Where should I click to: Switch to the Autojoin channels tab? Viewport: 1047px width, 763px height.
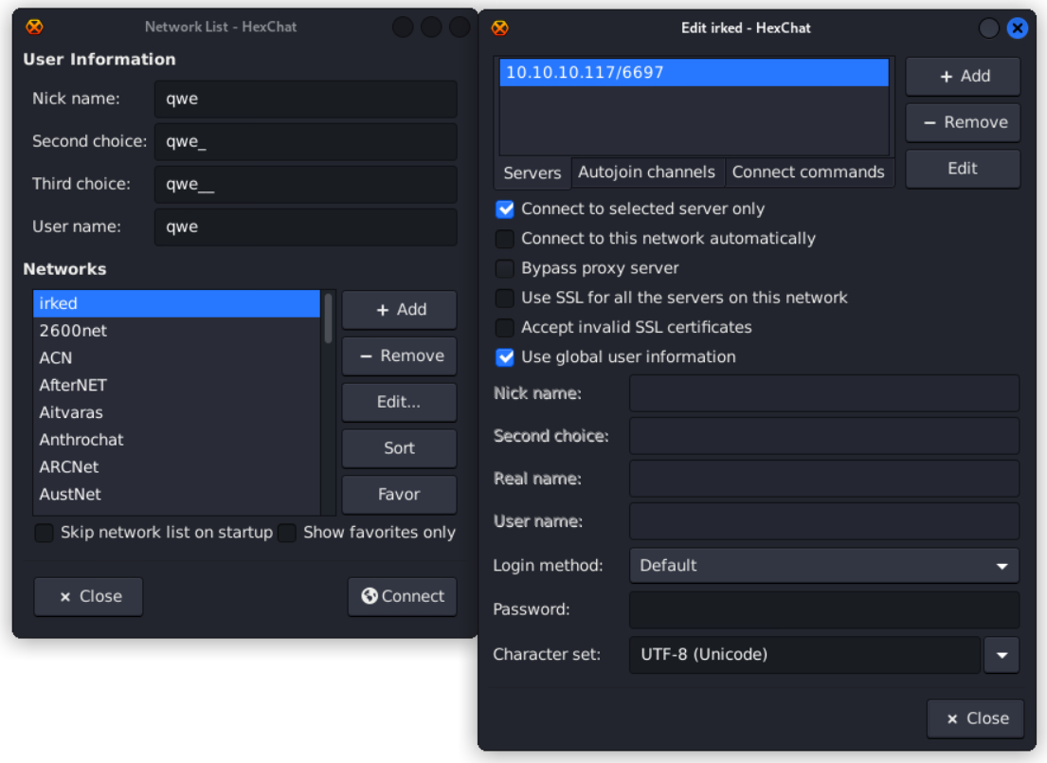[x=646, y=173]
